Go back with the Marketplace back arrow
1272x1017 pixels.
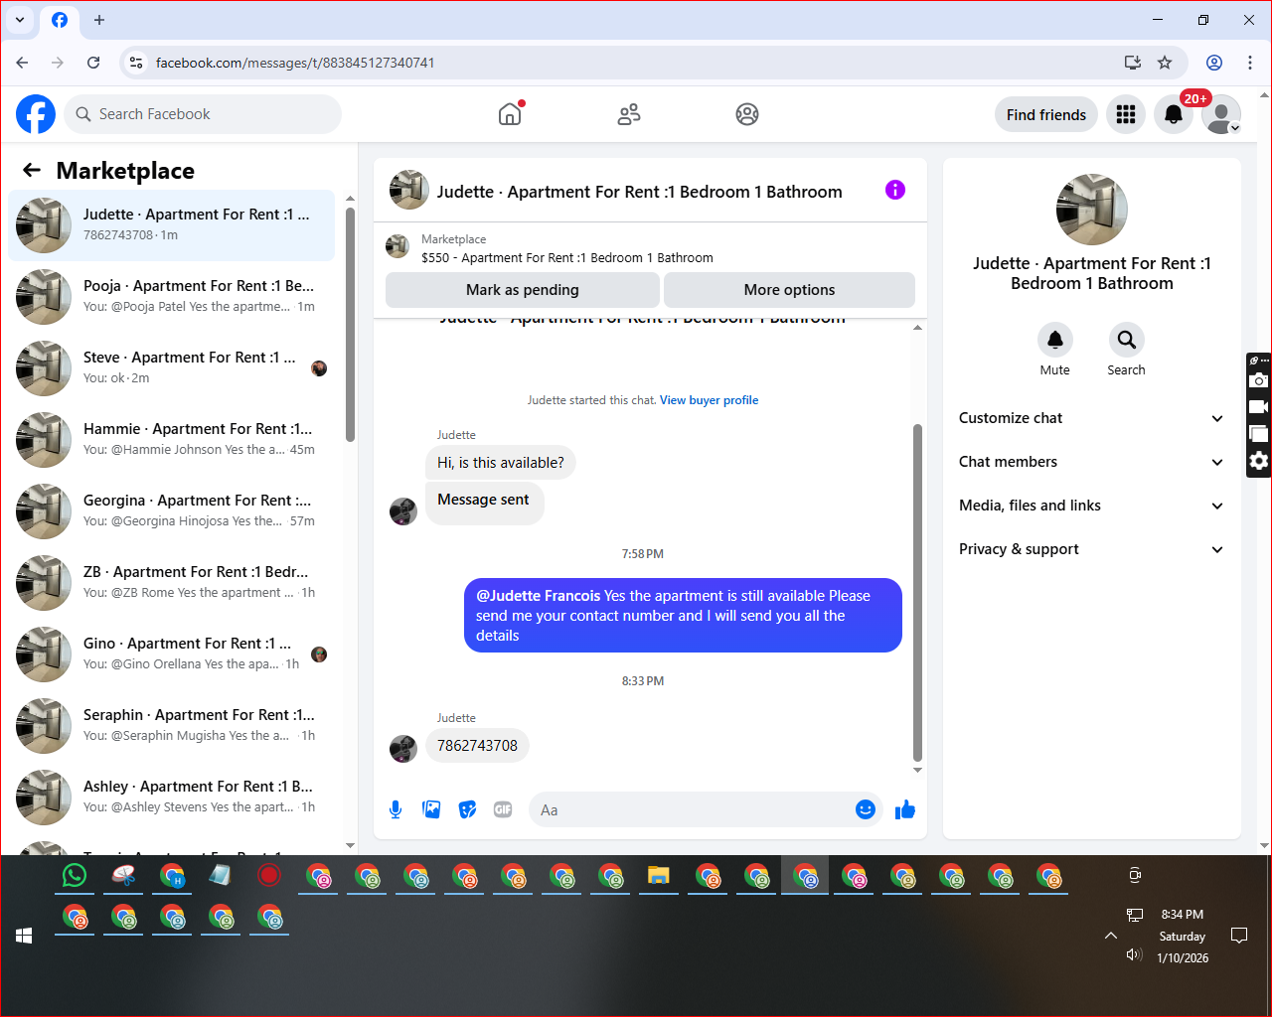32,170
